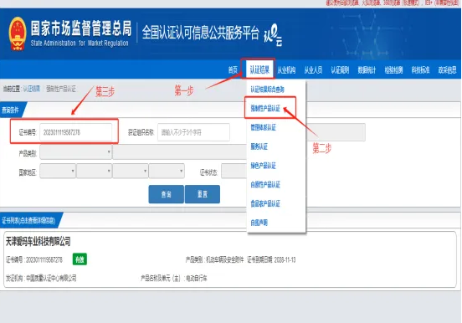Click the 国家市场监督管理总局 header title

click(81, 28)
